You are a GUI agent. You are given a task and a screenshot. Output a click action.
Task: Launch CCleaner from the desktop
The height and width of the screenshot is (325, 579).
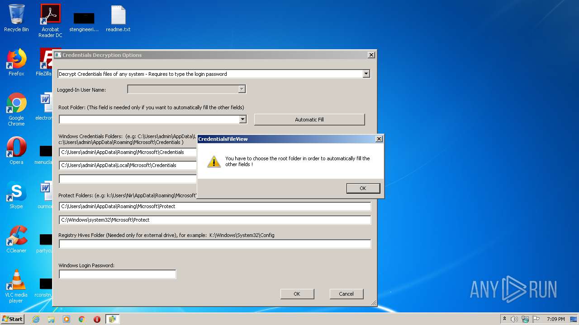tap(16, 239)
